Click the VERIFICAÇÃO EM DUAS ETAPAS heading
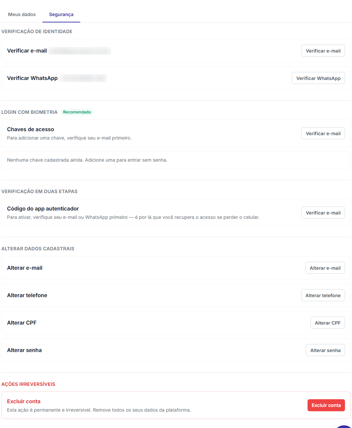 pos(39,191)
